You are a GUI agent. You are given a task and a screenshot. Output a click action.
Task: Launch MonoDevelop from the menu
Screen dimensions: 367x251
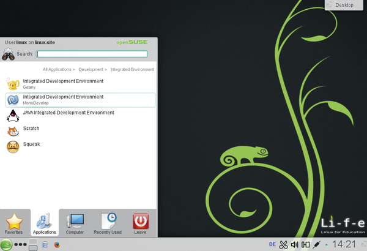(80, 100)
